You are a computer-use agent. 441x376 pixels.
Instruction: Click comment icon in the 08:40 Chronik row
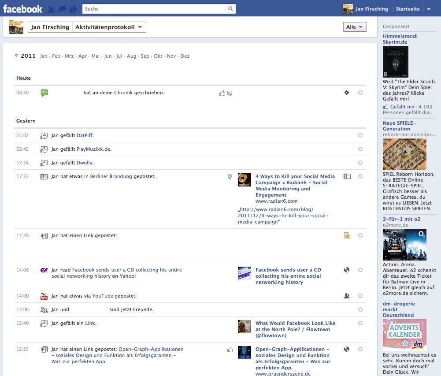click(x=230, y=93)
